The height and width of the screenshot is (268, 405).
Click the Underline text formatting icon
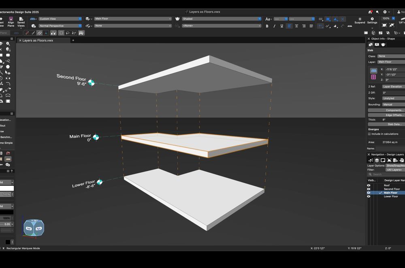click(281, 26)
